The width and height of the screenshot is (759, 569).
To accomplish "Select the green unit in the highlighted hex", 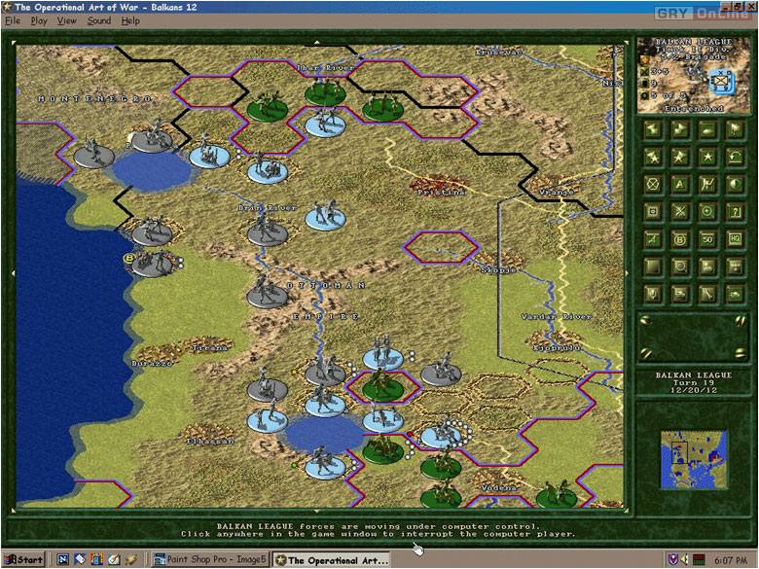I will (382, 386).
